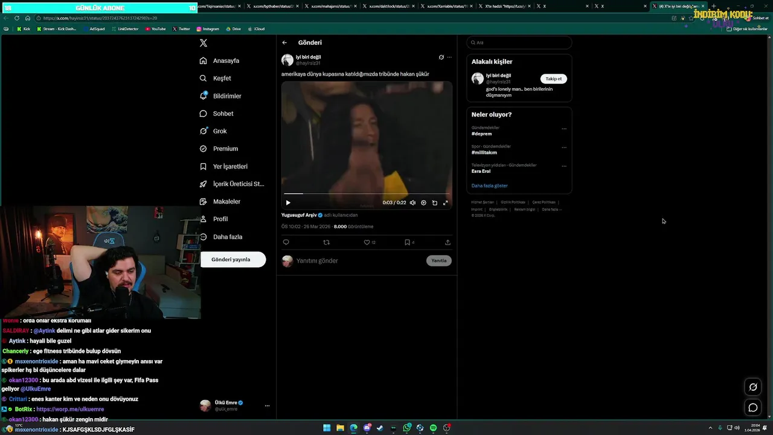Viewport: 773px width, 435px height.
Task: Open Diğer sık kullanılanlar bookmarks folder
Action: (747, 29)
